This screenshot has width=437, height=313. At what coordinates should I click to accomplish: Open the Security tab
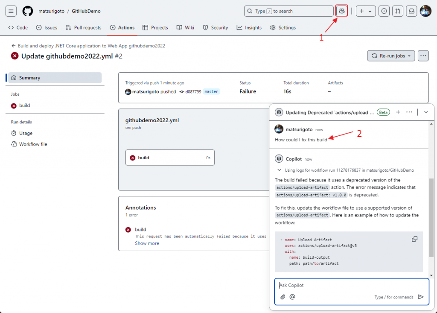coord(216,28)
